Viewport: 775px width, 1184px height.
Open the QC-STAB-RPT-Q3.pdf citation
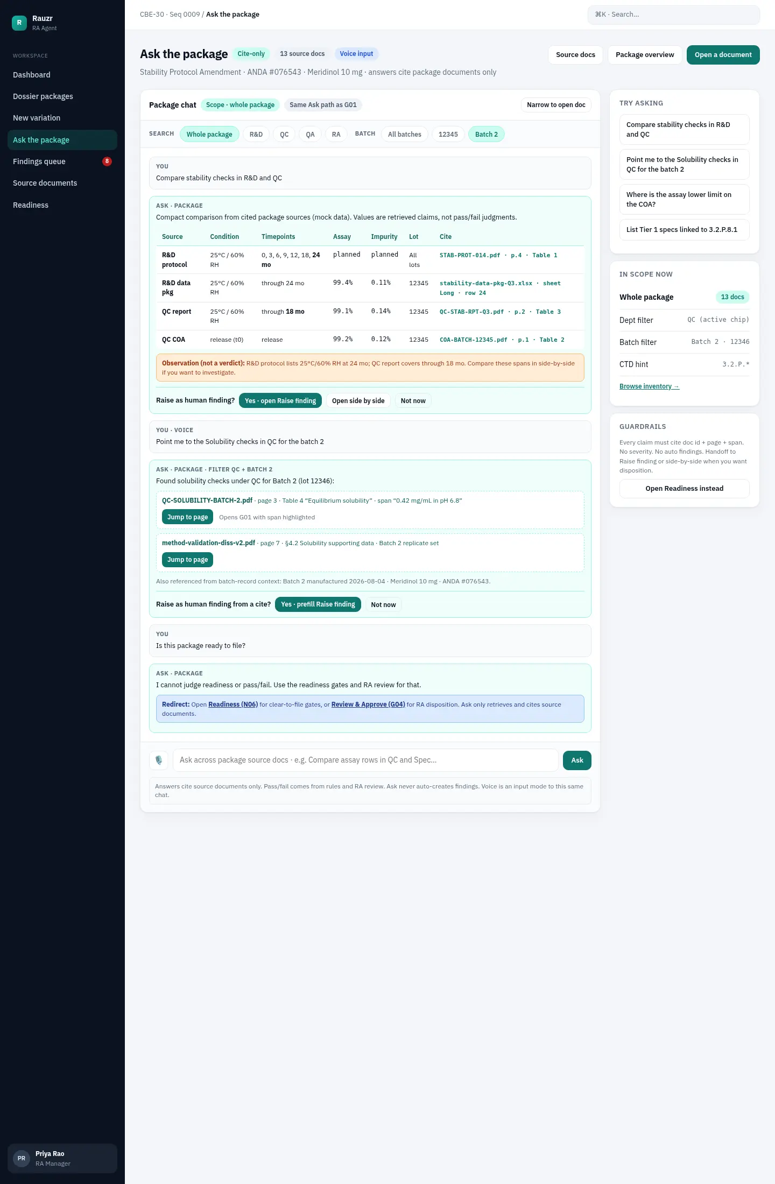coord(500,312)
